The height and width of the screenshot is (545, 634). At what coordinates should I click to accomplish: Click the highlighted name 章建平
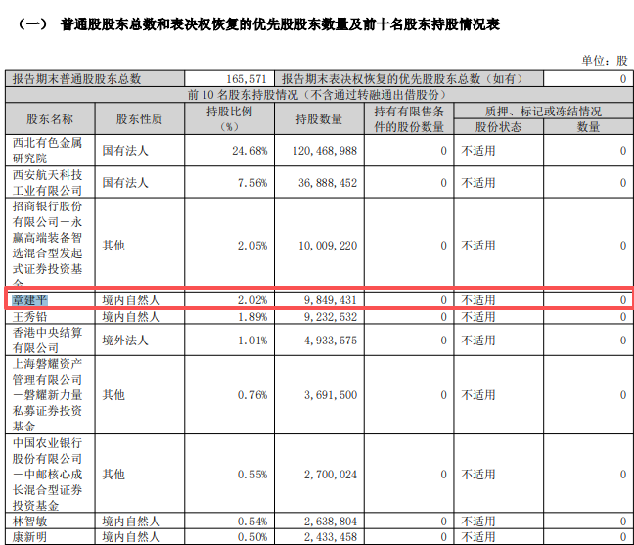(x=30, y=300)
